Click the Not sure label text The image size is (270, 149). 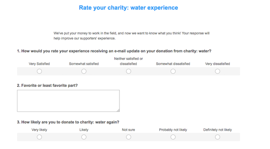(128, 130)
